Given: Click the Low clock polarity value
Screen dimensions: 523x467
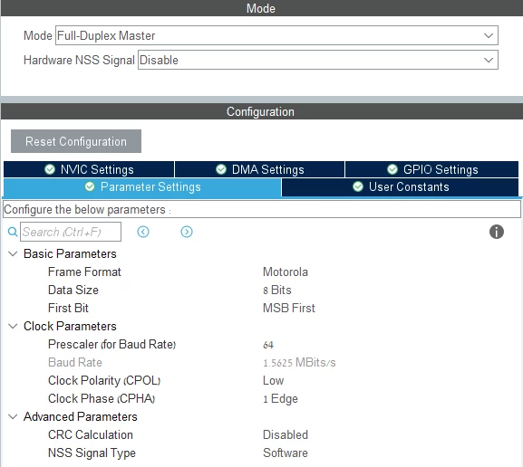Looking at the screenshot, I should pyautogui.click(x=273, y=380).
